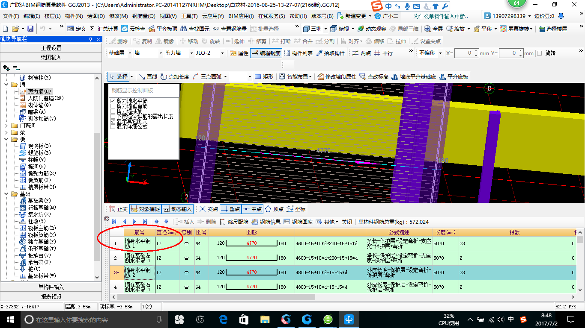
Task: Click 关闭 button in rebar panel
Action: point(346,222)
